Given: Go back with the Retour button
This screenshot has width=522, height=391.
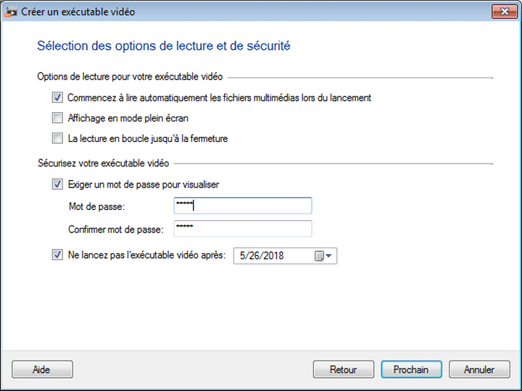Looking at the screenshot, I should pos(343,369).
